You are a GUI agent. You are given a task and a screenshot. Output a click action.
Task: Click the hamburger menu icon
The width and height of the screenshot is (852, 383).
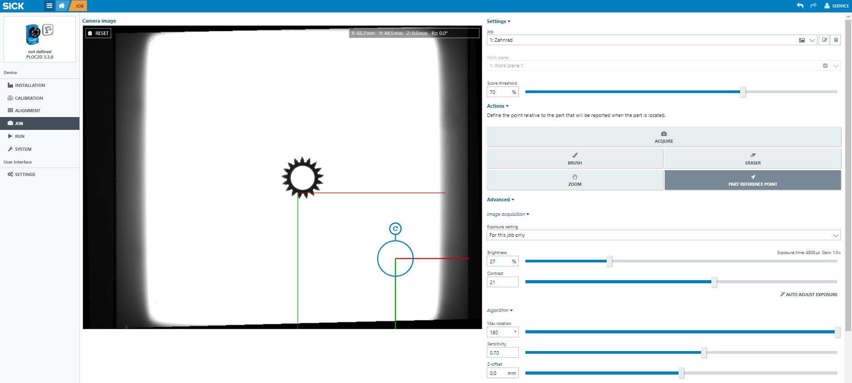coord(49,6)
